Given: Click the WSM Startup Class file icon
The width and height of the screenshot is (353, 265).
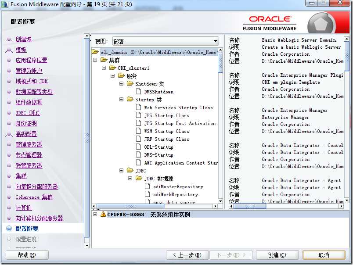Looking at the screenshot, I should click(139, 131).
